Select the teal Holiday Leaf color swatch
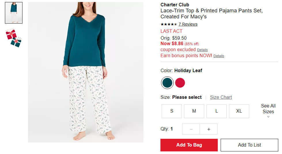 (167, 83)
